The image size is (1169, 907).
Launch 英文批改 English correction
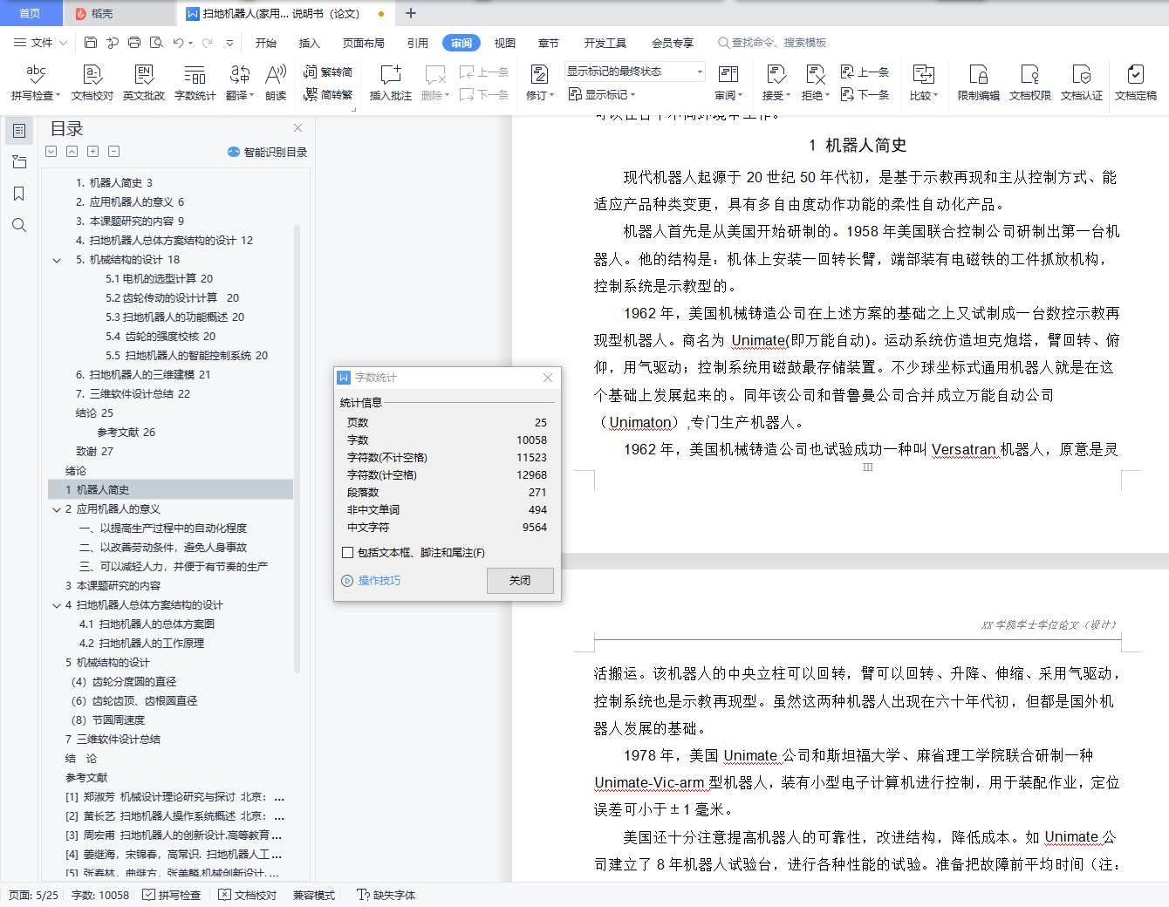pyautogui.click(x=144, y=83)
